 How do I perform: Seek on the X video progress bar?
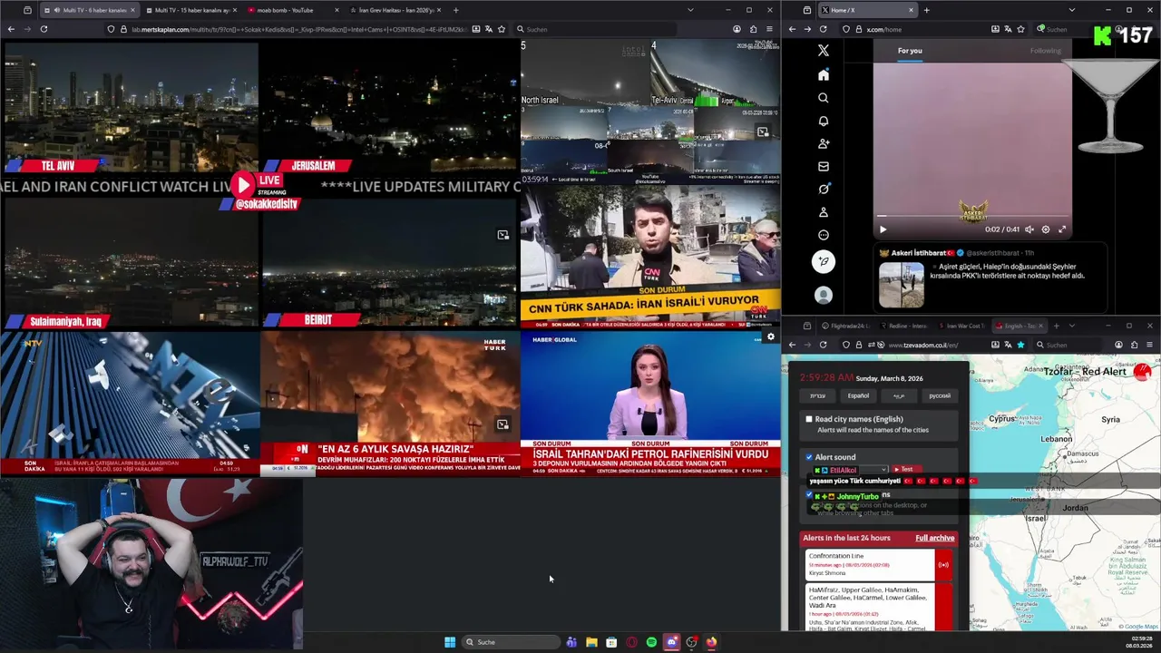coord(972,218)
